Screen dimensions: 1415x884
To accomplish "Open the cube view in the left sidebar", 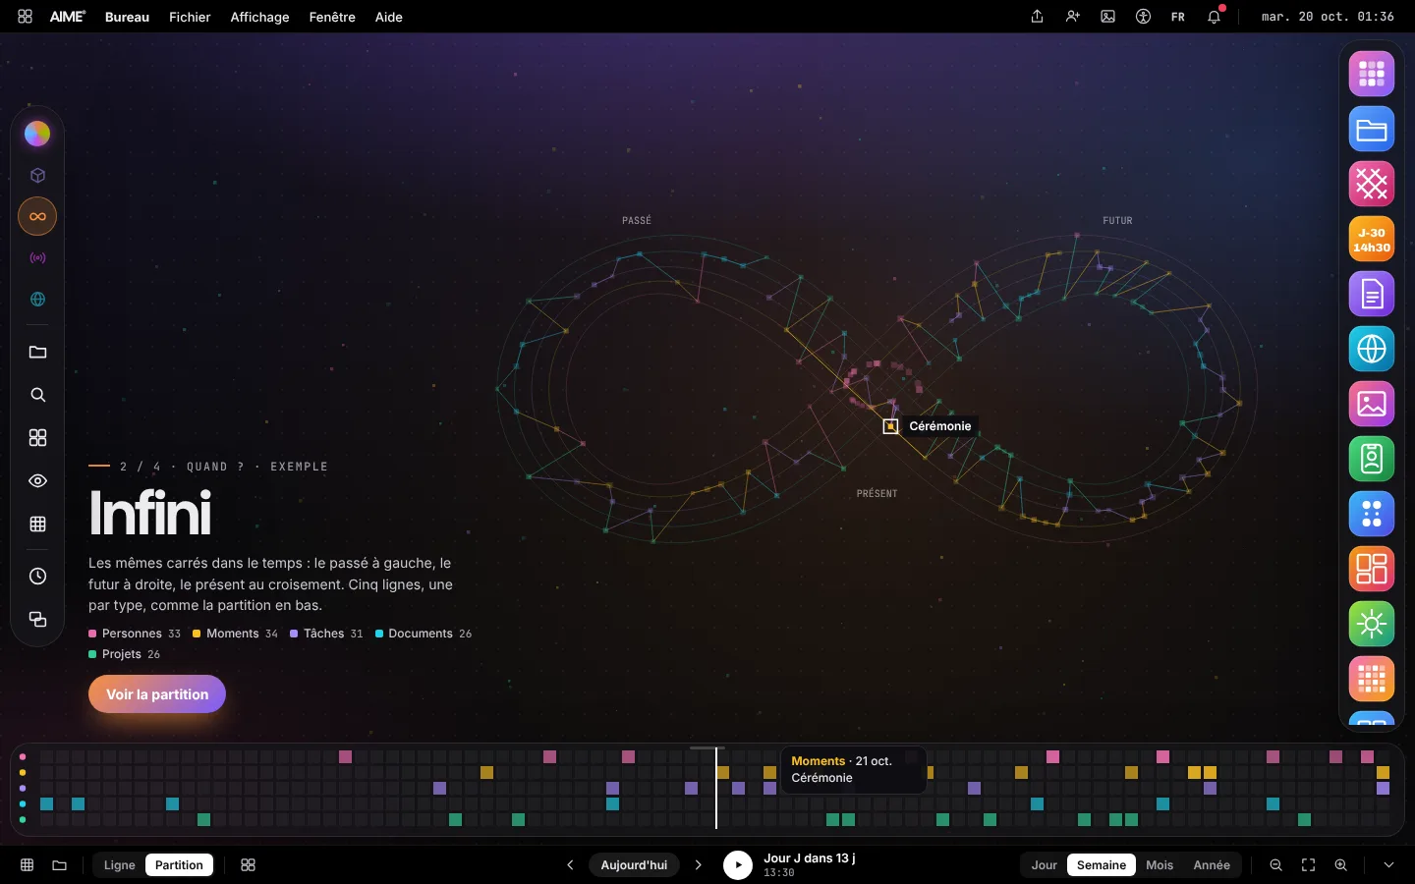I will 37,175.
